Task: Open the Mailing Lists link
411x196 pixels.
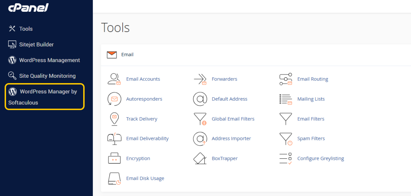Action: click(x=311, y=99)
